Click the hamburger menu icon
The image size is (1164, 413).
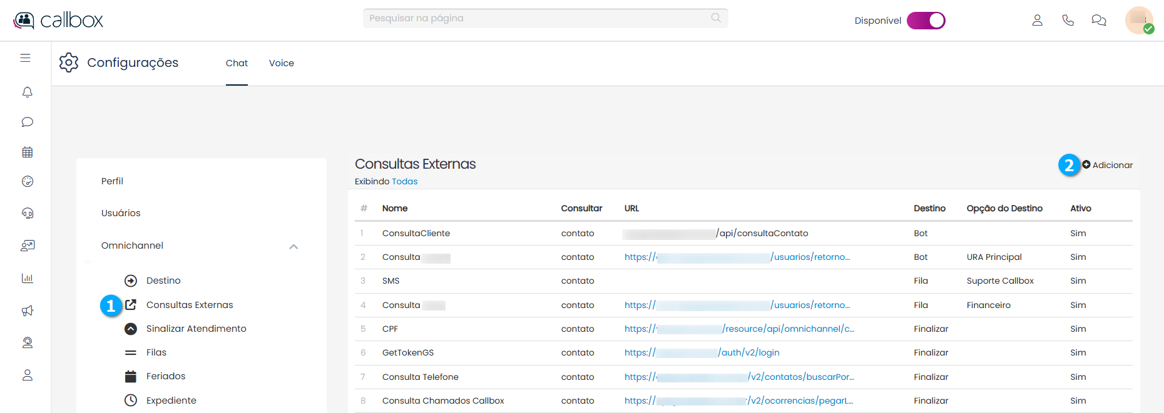tap(25, 58)
